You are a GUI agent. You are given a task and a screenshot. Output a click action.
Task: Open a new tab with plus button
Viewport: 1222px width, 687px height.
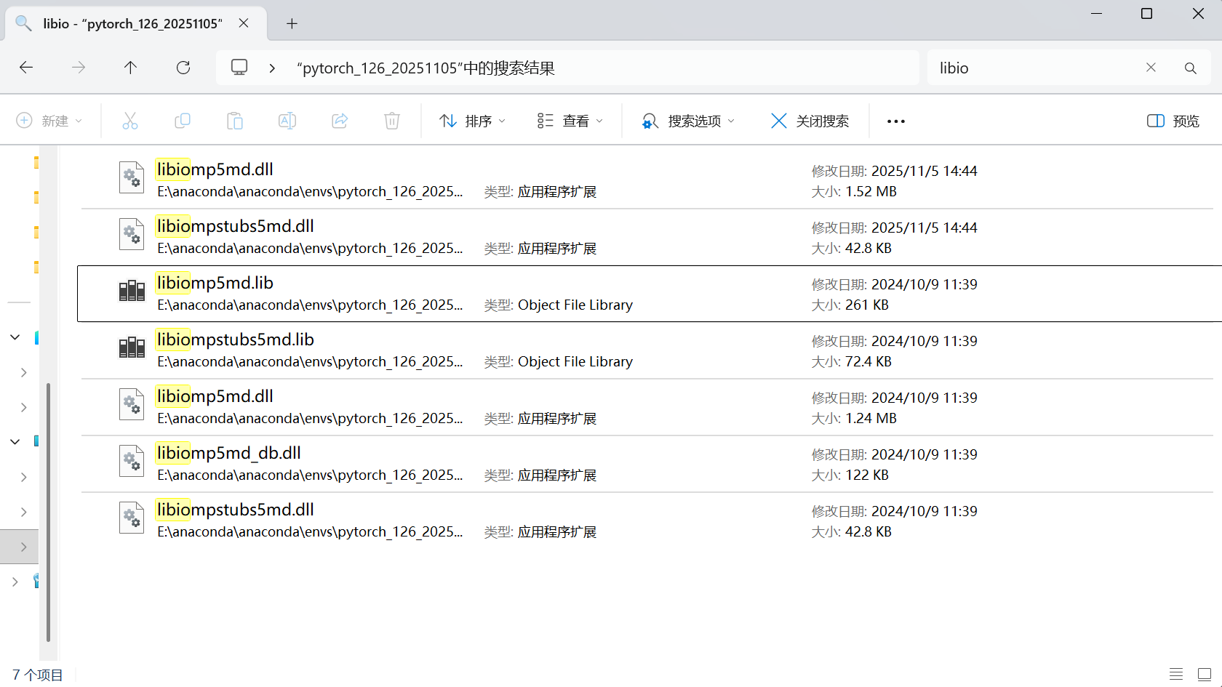click(x=292, y=23)
